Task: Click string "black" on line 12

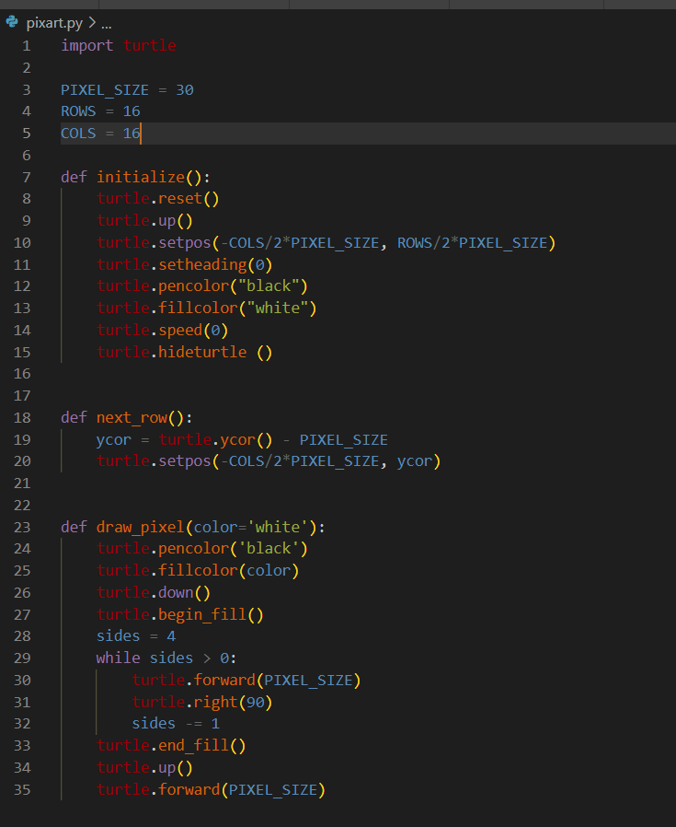Action: 269,285
